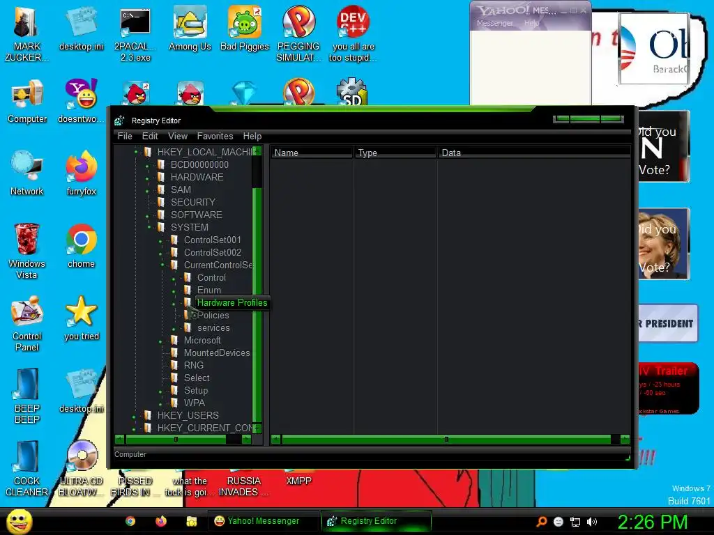Open the Help menu in Registry Editor
Viewport: 714px width, 535px height.
pos(252,136)
